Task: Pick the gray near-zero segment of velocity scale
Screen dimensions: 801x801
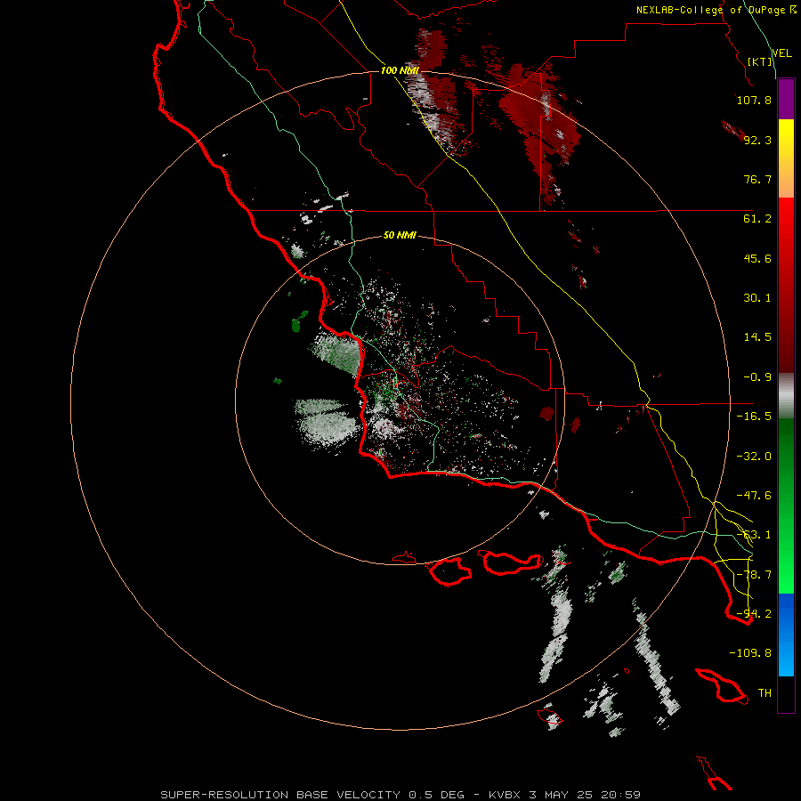Action: 786,396
